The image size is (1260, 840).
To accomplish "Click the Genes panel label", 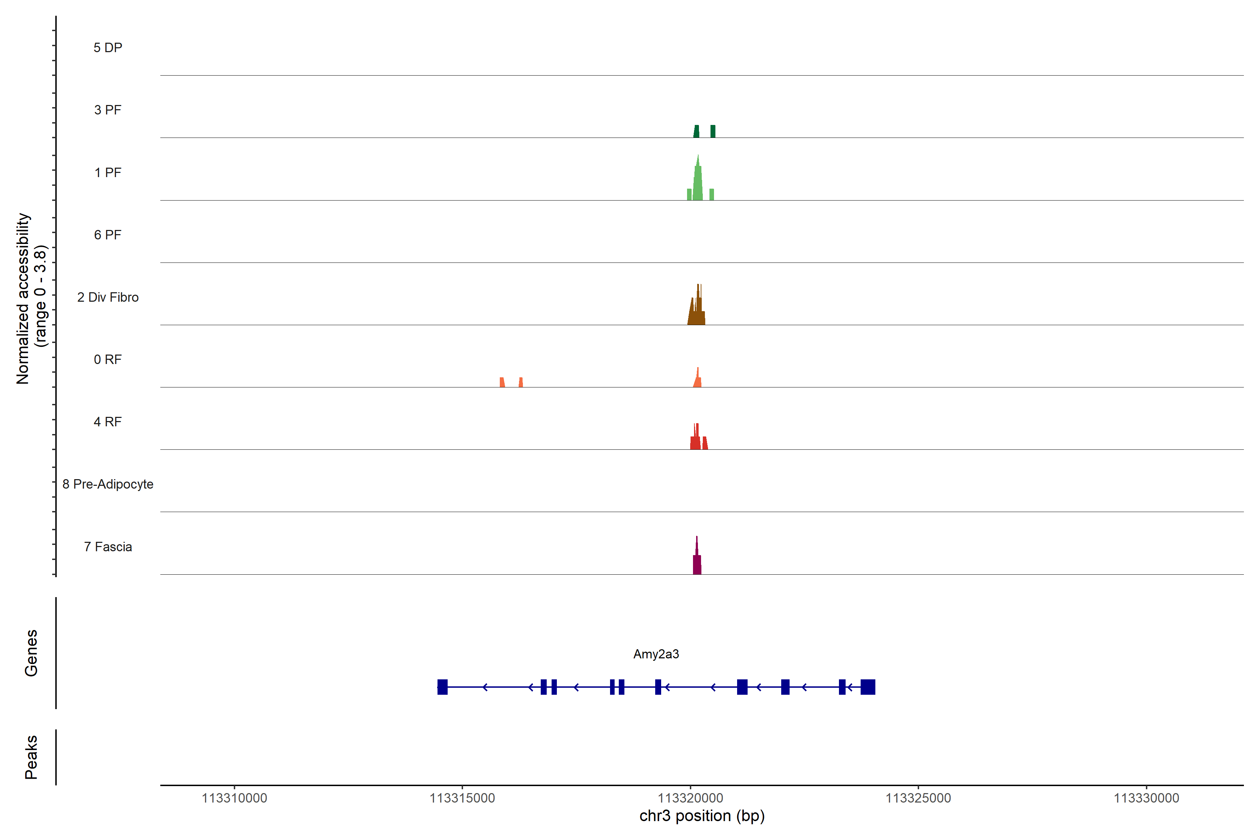I will (31, 653).
